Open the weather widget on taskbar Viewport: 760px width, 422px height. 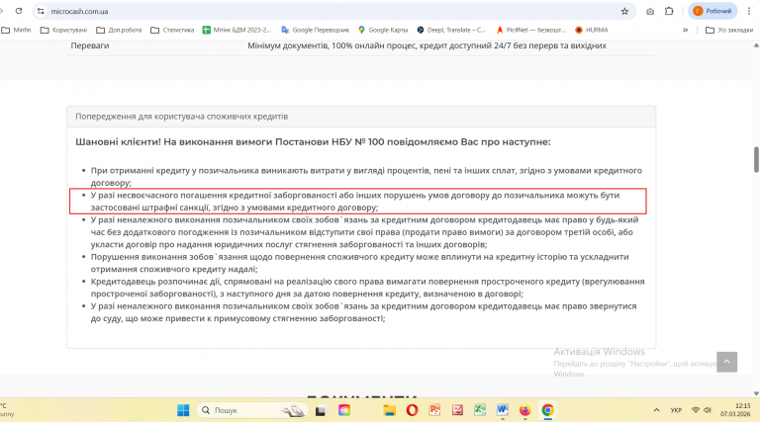[x=7, y=410]
